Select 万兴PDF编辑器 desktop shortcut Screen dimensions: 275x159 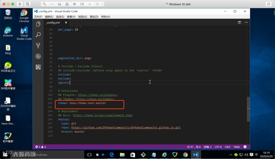[x=8, y=104]
